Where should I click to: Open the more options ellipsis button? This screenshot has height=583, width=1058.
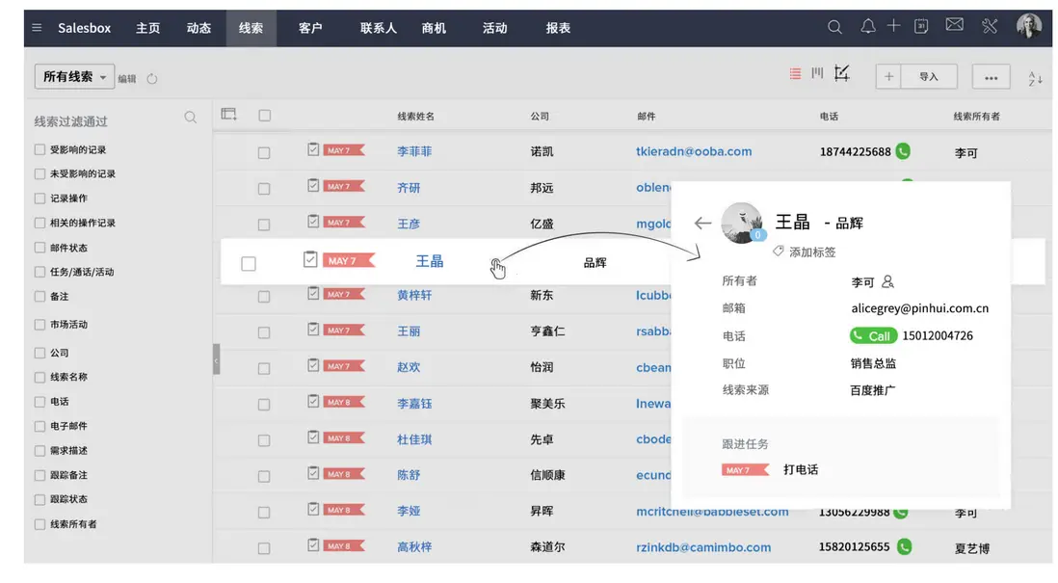pyautogui.click(x=991, y=77)
